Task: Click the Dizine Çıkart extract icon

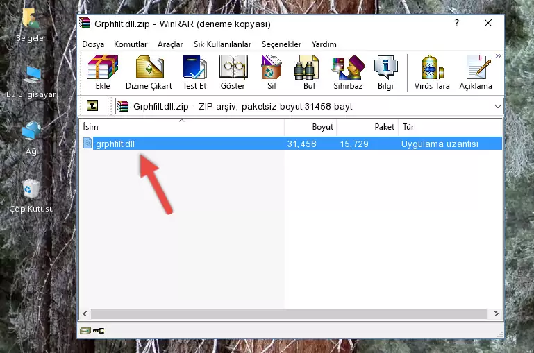Action: 149,72
